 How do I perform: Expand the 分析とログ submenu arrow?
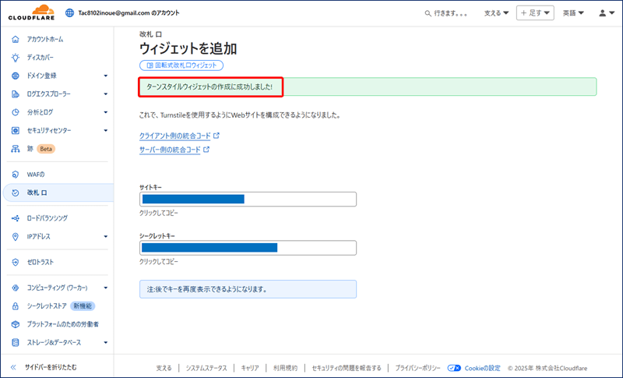pos(106,112)
